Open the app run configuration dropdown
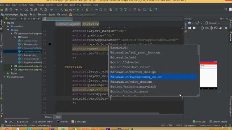Screen dimensions: 232x130 [70, 10]
